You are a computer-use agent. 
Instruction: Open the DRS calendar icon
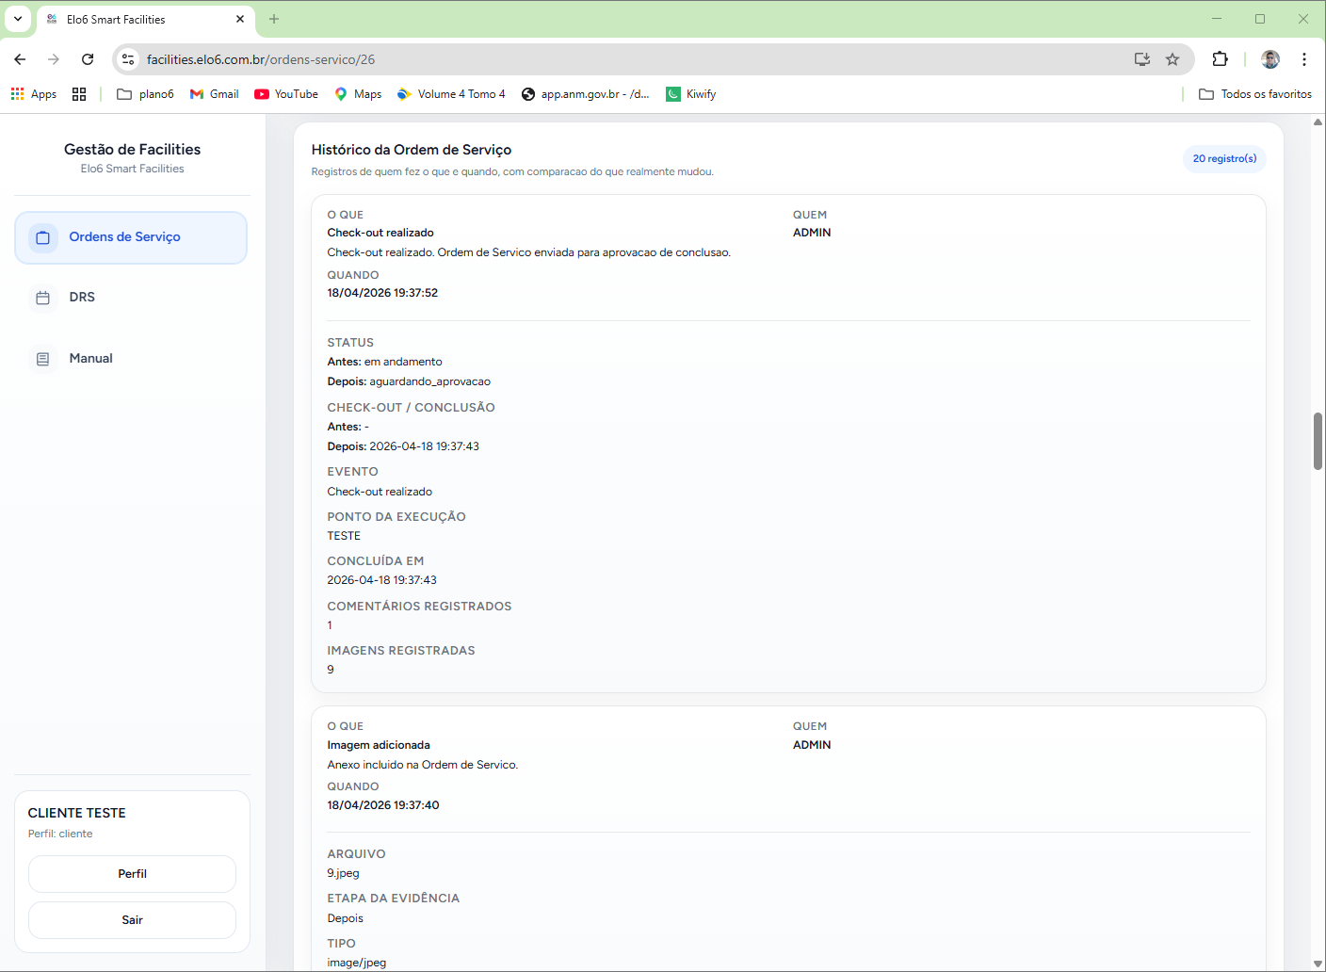[42, 298]
